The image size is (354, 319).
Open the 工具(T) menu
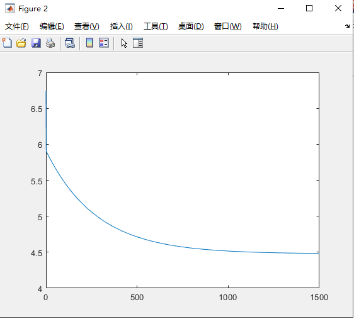(156, 26)
